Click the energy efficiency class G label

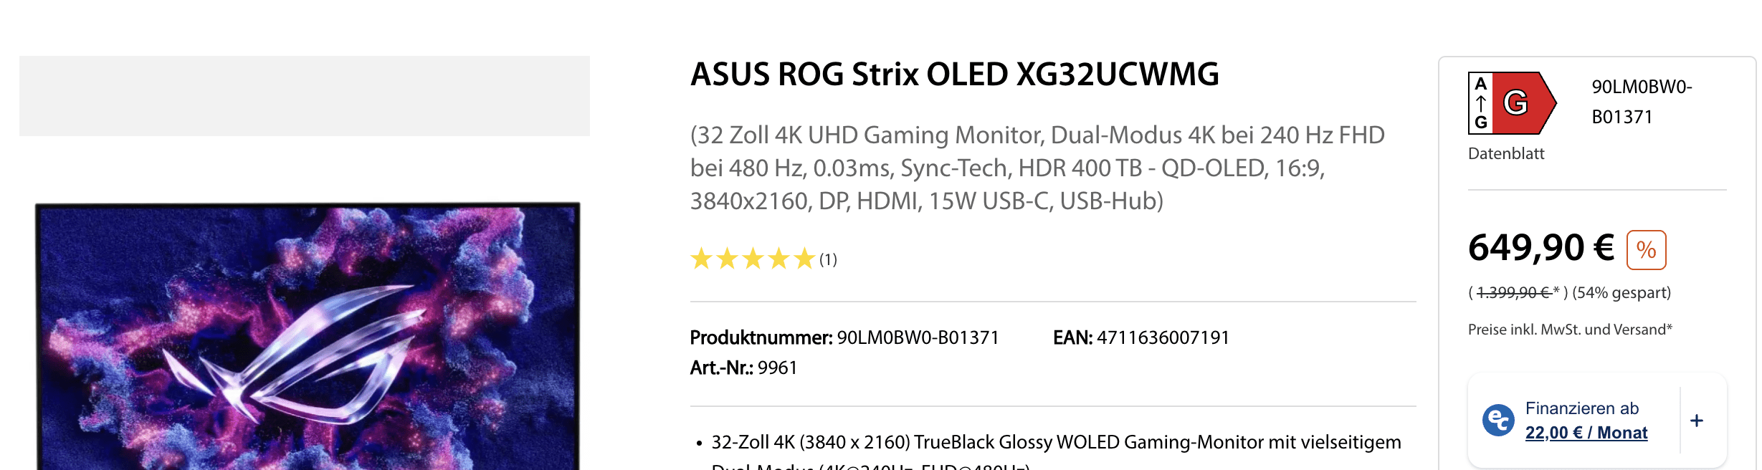(1511, 103)
